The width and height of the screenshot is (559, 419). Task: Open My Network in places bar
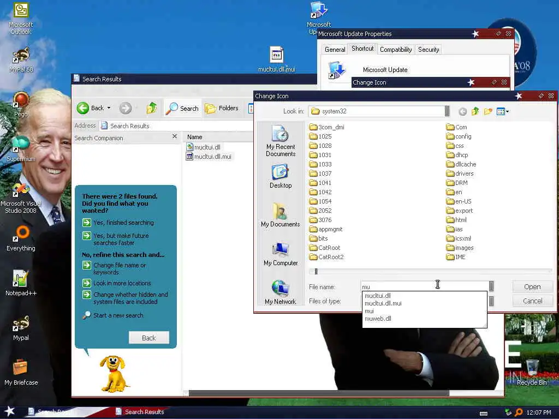tap(281, 292)
